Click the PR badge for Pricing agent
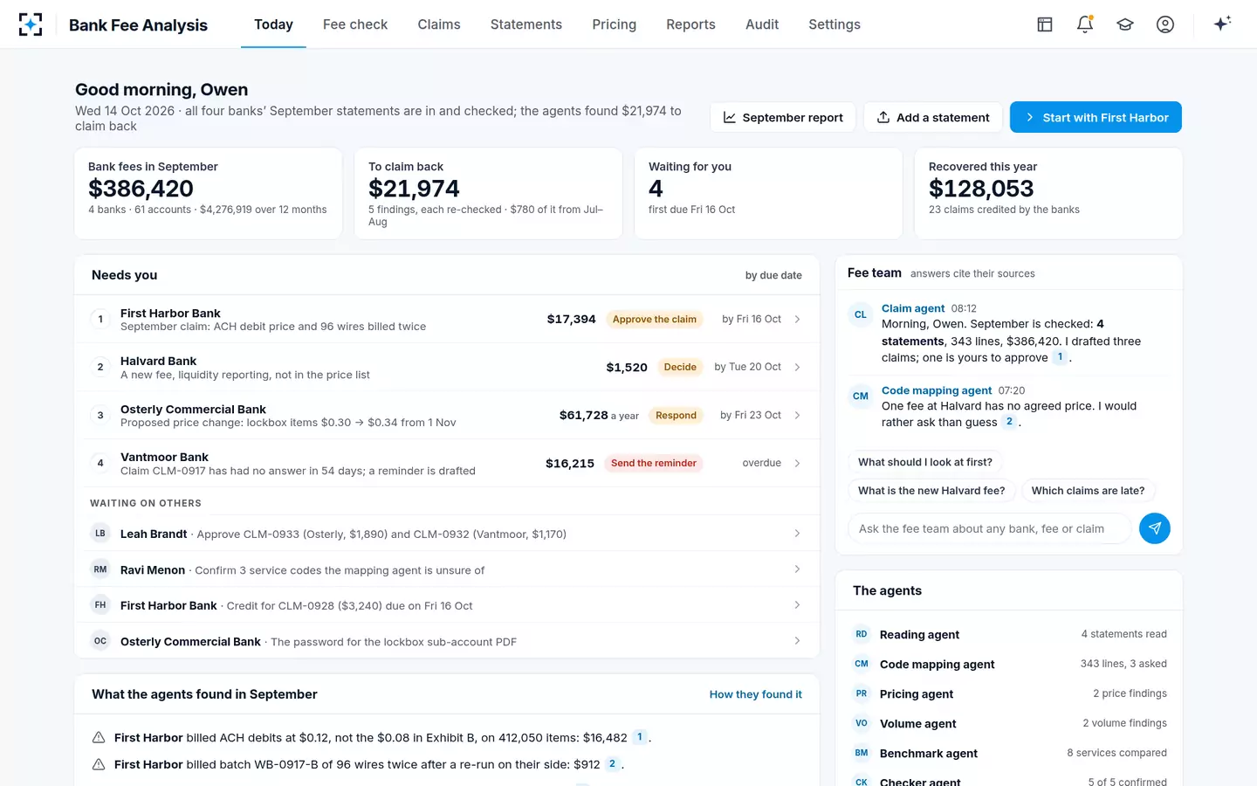Image resolution: width=1257 pixels, height=786 pixels. [862, 693]
